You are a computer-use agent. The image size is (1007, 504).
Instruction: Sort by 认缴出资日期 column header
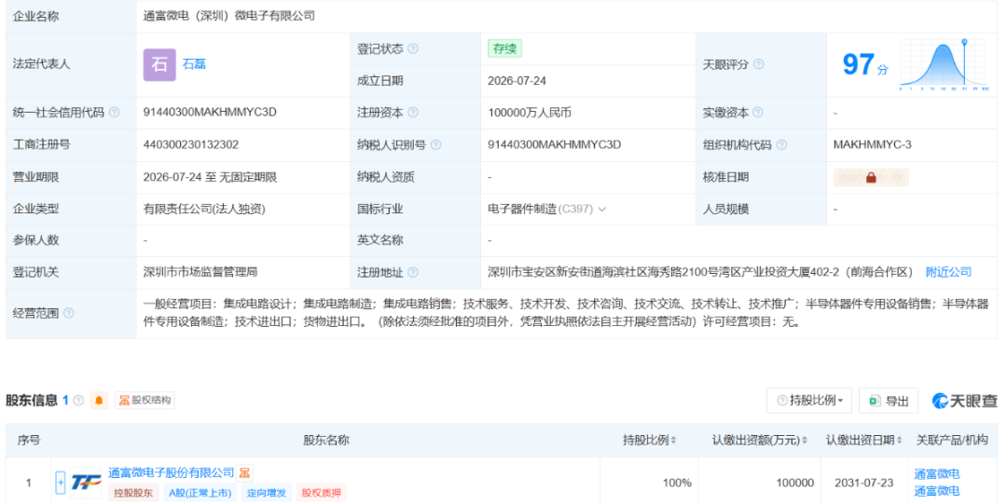click(863, 441)
